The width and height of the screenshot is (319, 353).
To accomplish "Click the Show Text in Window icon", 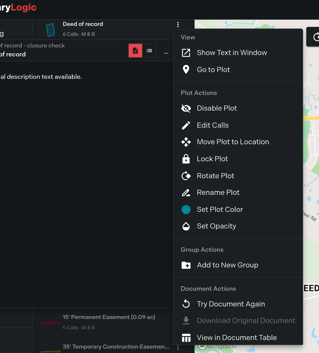I will pyautogui.click(x=186, y=53).
